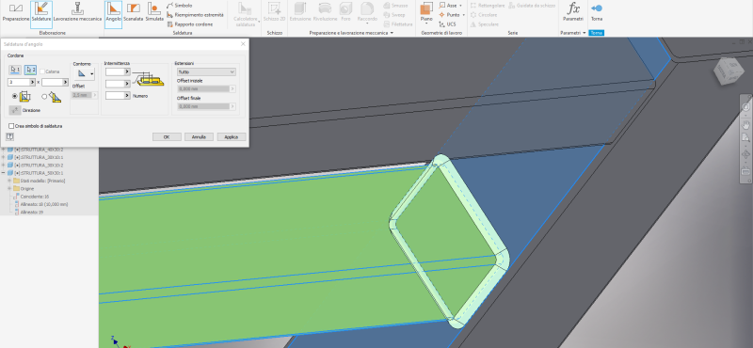Select Allineato:18 (10,000 mm) constraint
753x348 pixels.
41,204
